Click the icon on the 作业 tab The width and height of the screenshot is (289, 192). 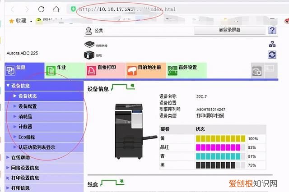point(51,71)
